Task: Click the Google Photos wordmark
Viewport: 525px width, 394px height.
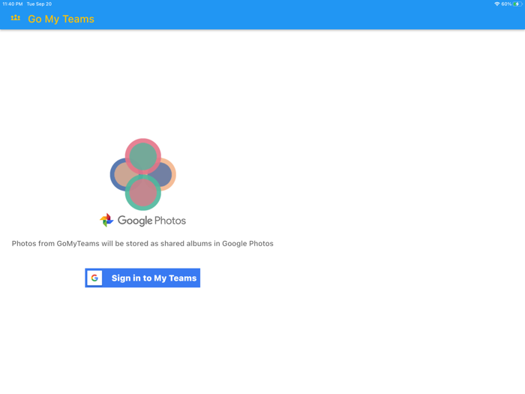Action: point(151,221)
